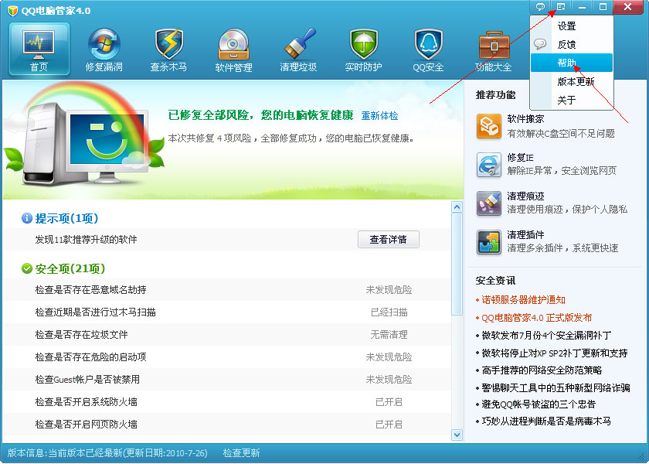Click row 检查是否存在危险的启动项
Screen dimensions: 649x464
(228, 357)
